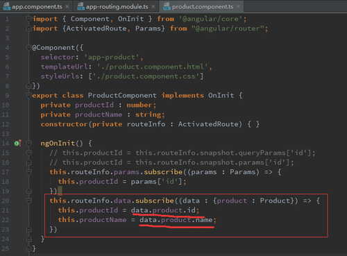Collapse the ProductComponent class fold at line 9
This screenshot has width=347, height=256.
pyautogui.click(x=29, y=96)
